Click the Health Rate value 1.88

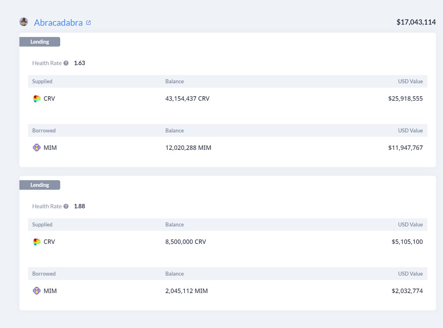point(79,206)
